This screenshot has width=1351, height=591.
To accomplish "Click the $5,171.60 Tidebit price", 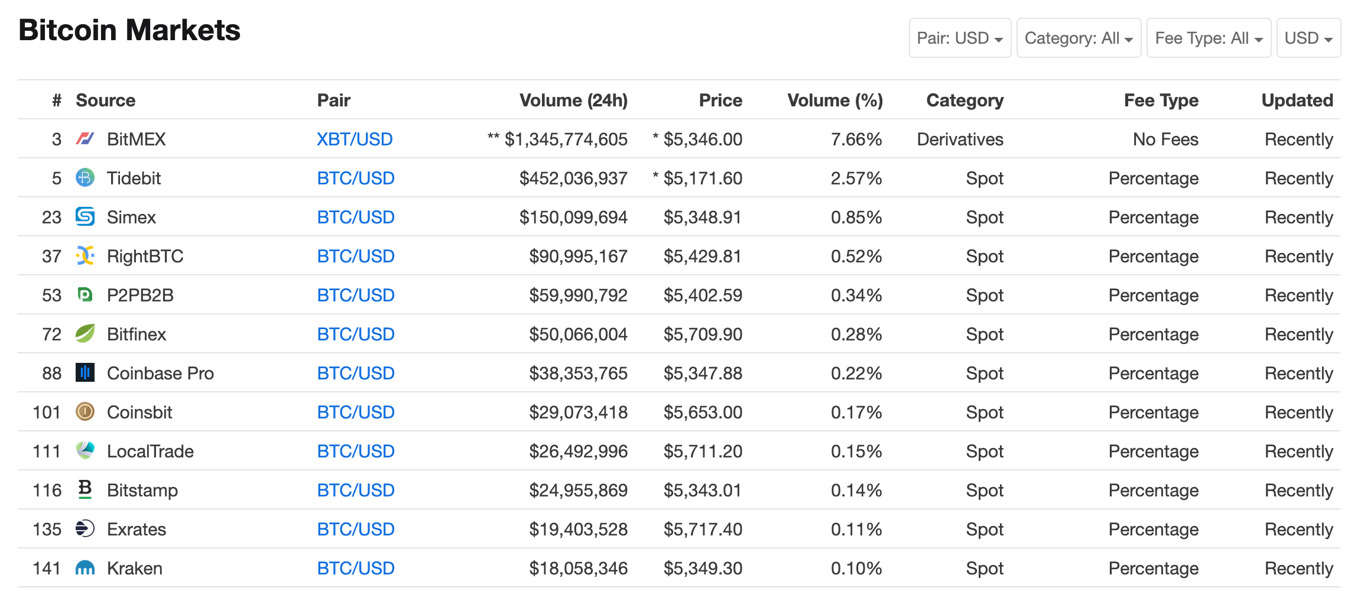I will click(x=703, y=178).
